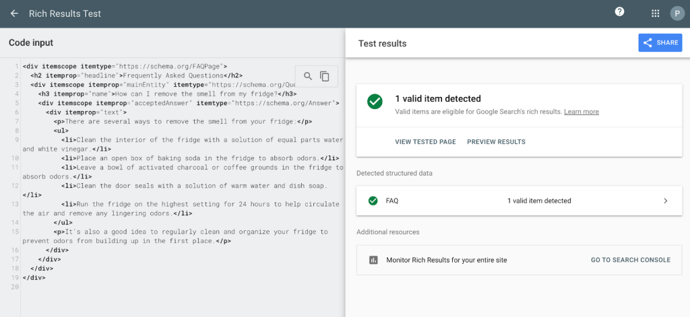Go to Search Console

pyautogui.click(x=630, y=260)
